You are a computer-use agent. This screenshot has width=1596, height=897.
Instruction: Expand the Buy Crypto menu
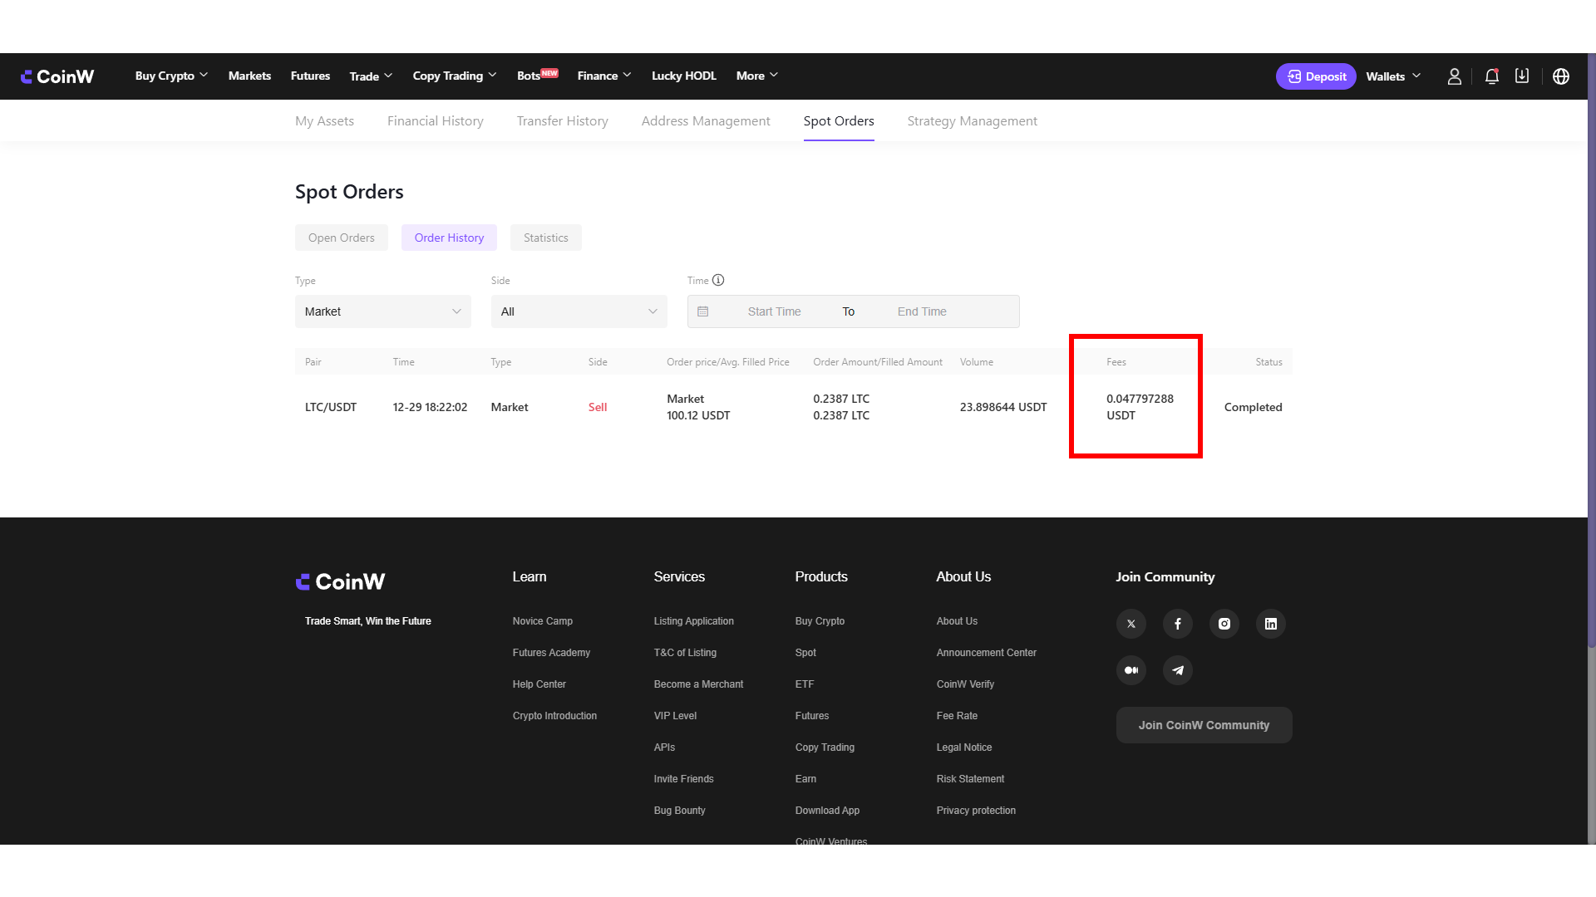[171, 76]
